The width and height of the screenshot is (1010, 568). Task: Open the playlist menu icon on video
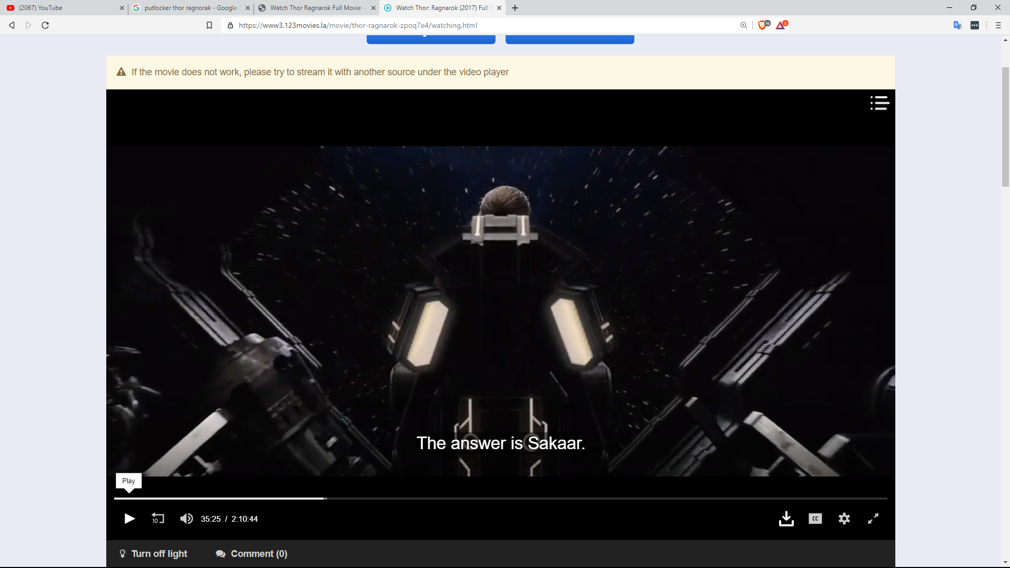point(879,103)
